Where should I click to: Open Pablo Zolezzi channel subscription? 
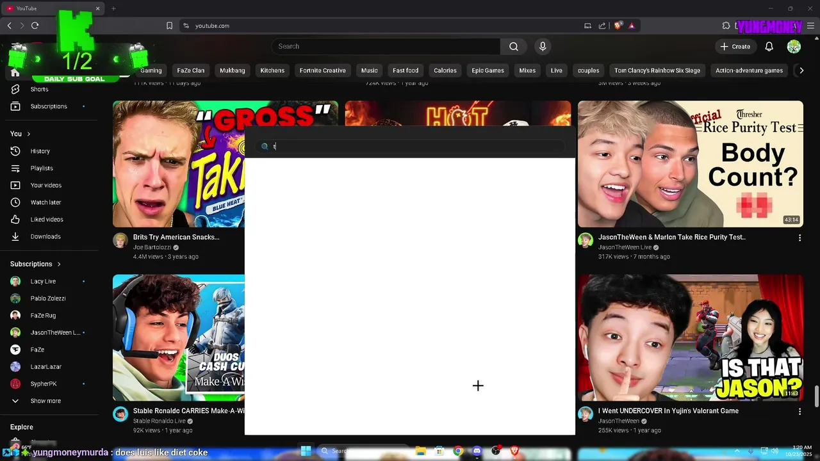point(48,298)
